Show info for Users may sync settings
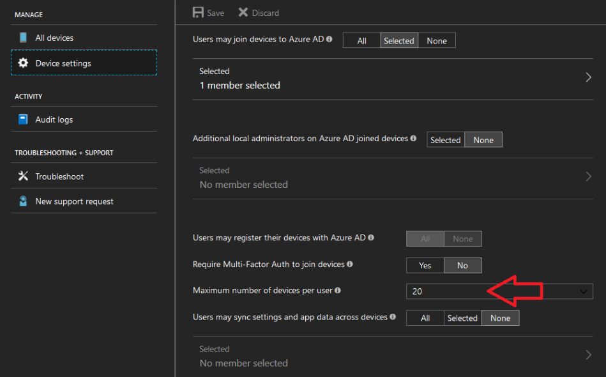 click(393, 317)
